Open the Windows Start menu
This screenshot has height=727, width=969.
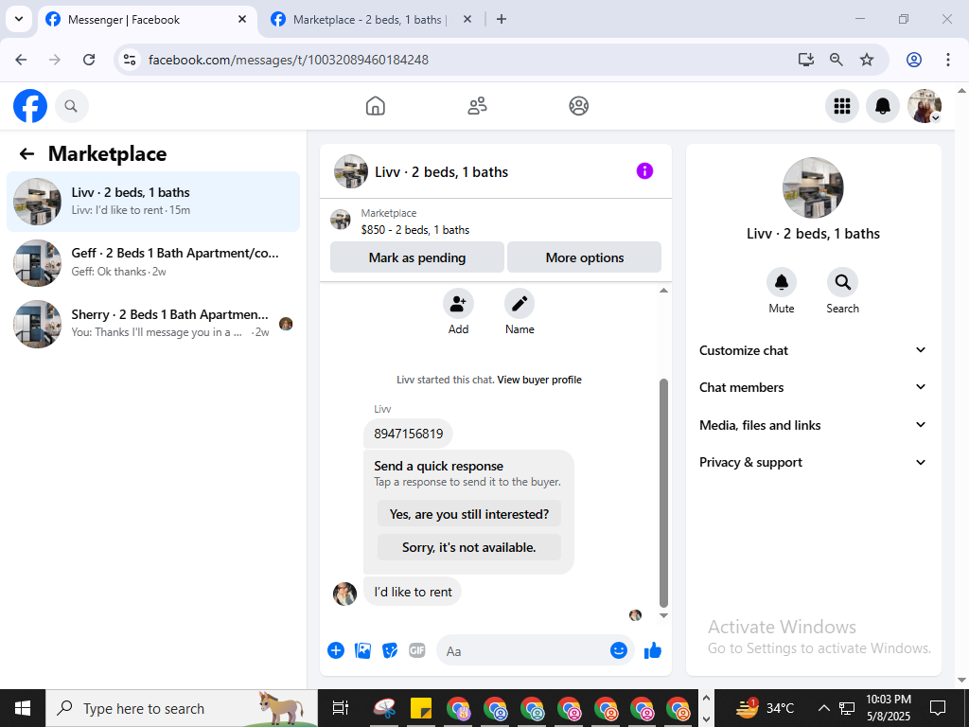[x=23, y=708]
